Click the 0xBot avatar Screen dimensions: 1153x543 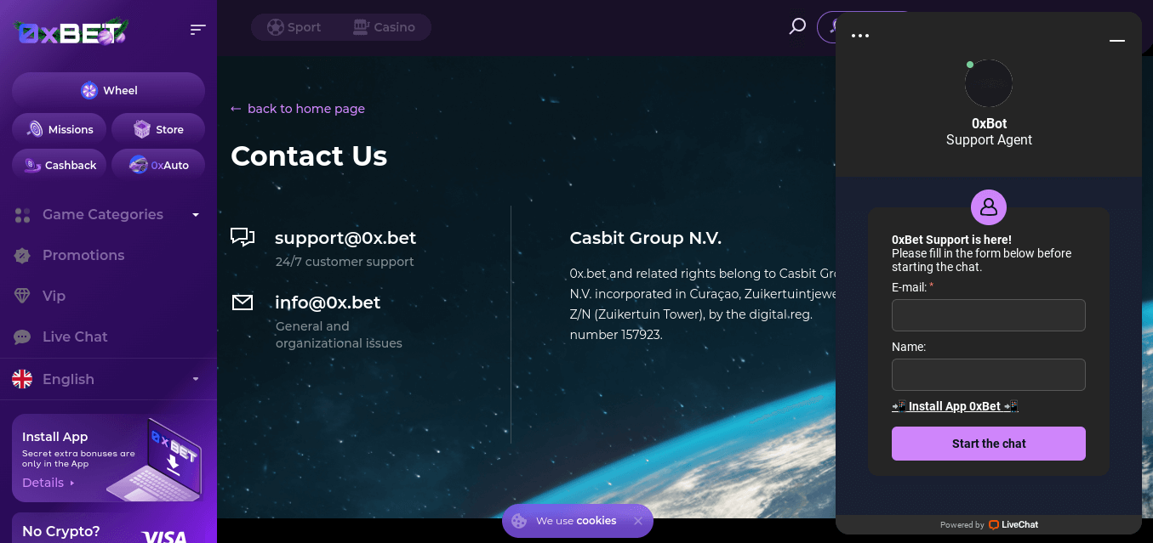[x=989, y=83]
